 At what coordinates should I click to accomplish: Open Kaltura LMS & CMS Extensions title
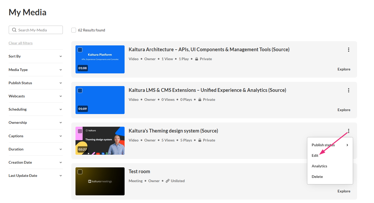click(x=207, y=90)
